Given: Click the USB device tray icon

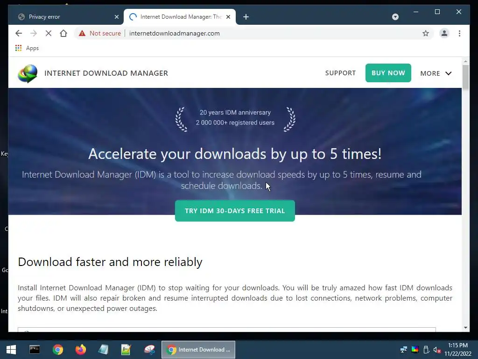Looking at the screenshot, I should [426, 350].
